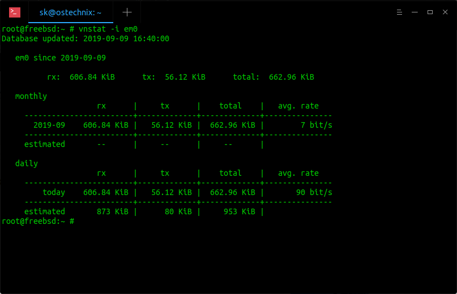Viewport: 457px width, 294px height.
Task: Click the 'em0 since 2019-09-09' line
Action: pyautogui.click(x=61, y=58)
